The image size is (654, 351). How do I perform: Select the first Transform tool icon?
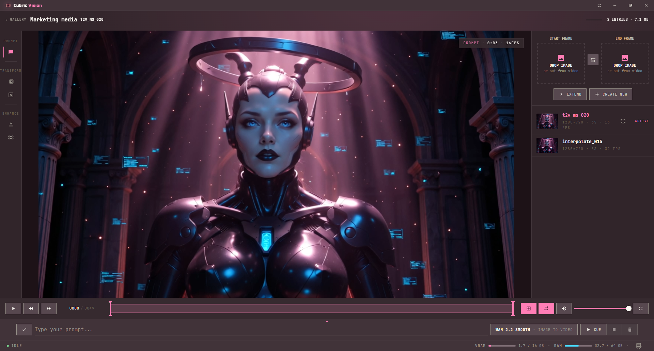point(11,82)
